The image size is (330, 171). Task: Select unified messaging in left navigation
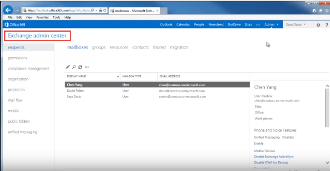pyautogui.click(x=23, y=132)
